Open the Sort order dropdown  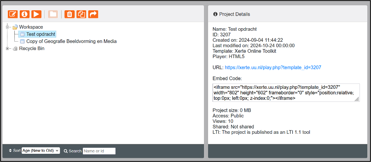(x=41, y=151)
